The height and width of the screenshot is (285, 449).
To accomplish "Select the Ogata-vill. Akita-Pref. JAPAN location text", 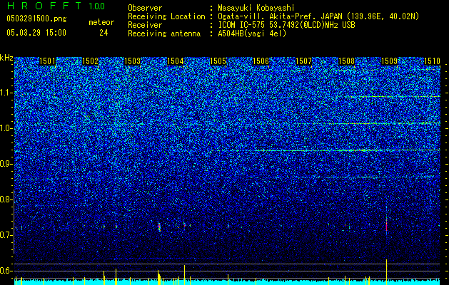I will pos(318,16).
